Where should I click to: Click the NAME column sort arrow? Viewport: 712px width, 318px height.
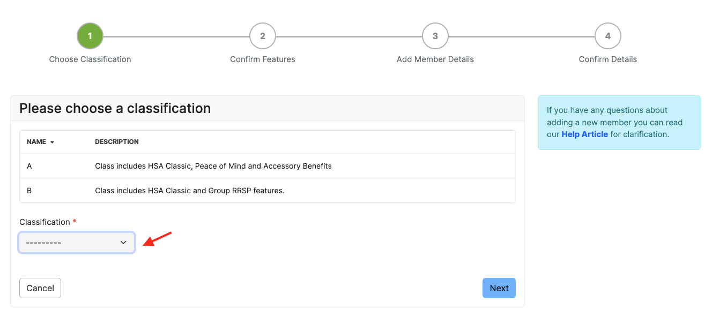53,142
